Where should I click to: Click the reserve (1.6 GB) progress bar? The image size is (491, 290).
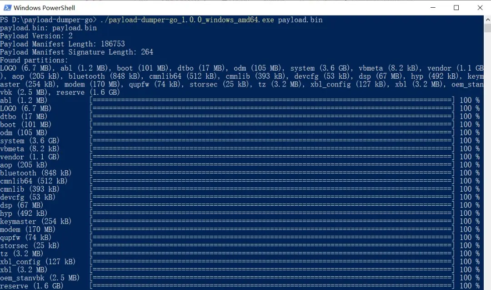[272, 285]
